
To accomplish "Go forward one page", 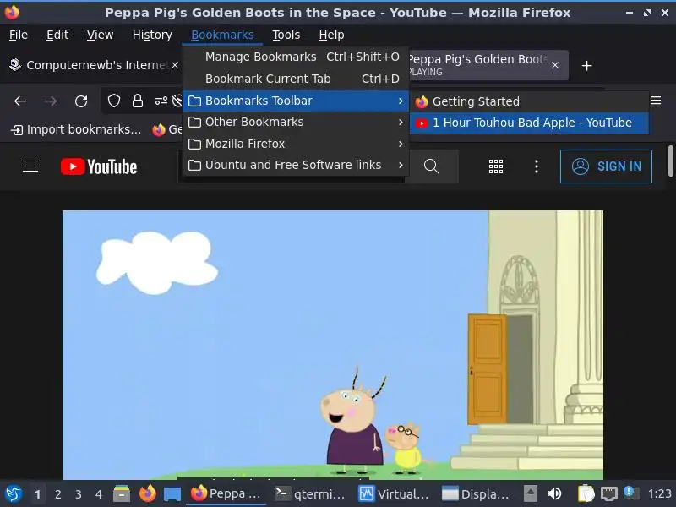I will 51,101.
